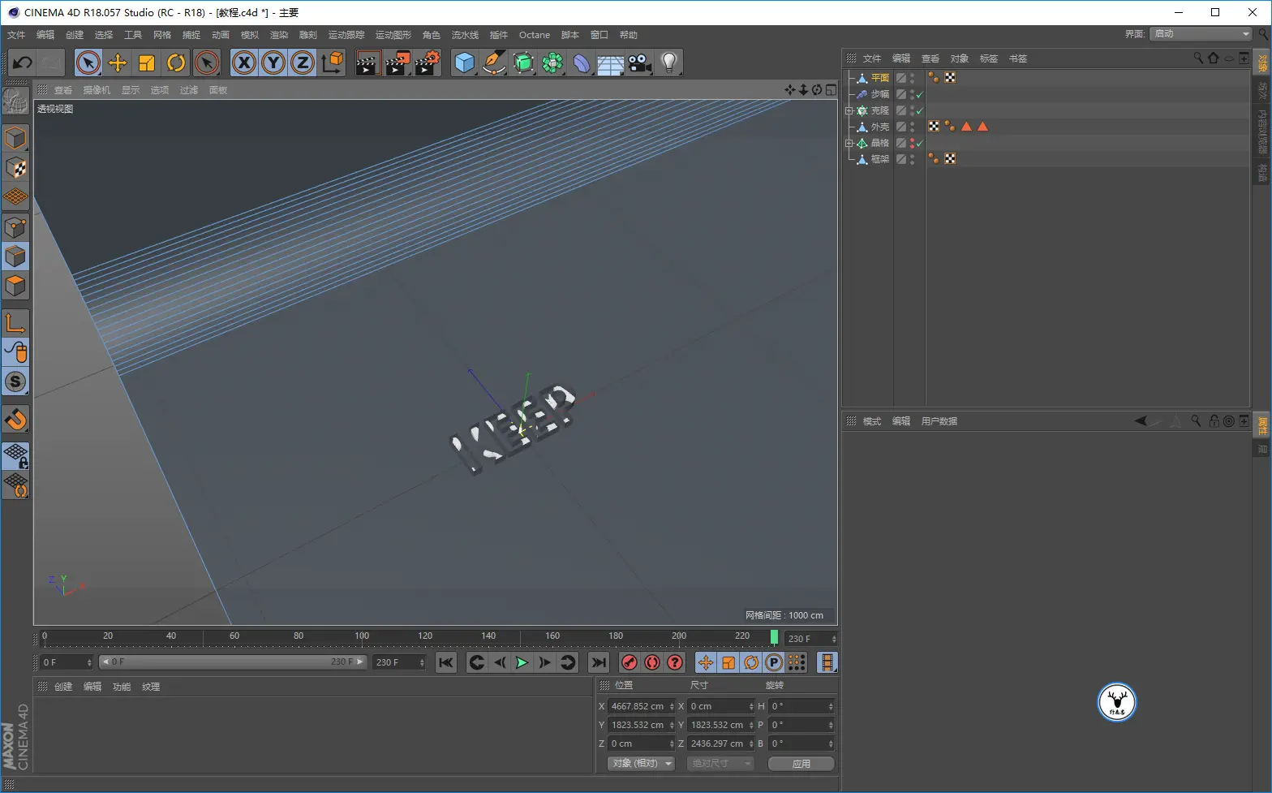Click the Locked Workplane icon
1272x793 pixels.
pyautogui.click(x=15, y=456)
